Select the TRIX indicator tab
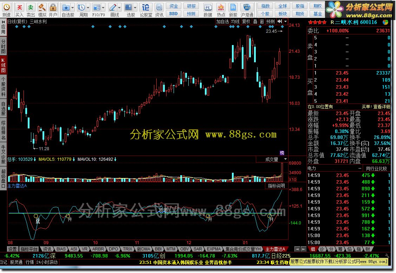The height and width of the screenshot is (273, 396). click(x=128, y=249)
